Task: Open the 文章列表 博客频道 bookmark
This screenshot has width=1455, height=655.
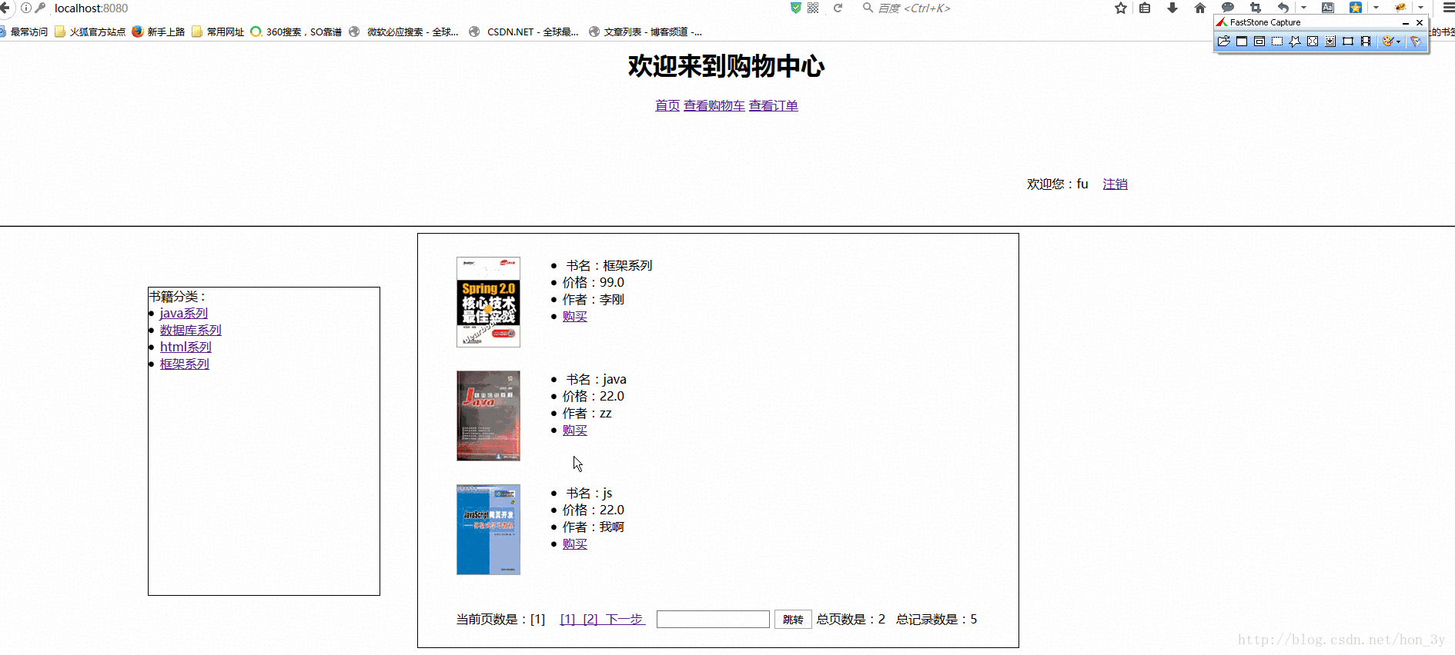Action: pyautogui.click(x=645, y=32)
